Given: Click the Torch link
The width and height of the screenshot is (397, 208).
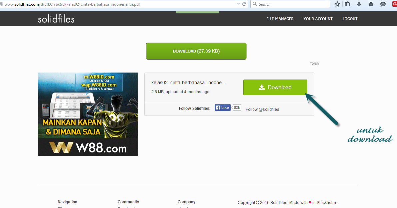Looking at the screenshot, I should click(314, 64).
